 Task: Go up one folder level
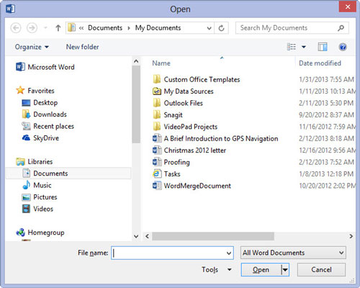point(58,28)
